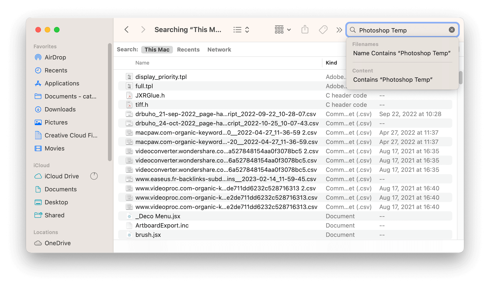Click the iCloud Drive sync progress indicator
490x287 pixels.
(94, 176)
